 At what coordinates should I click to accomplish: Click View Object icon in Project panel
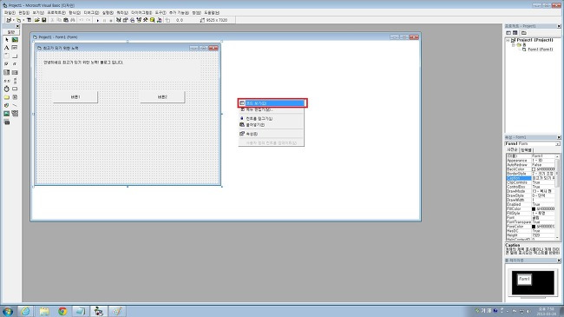coord(515,33)
